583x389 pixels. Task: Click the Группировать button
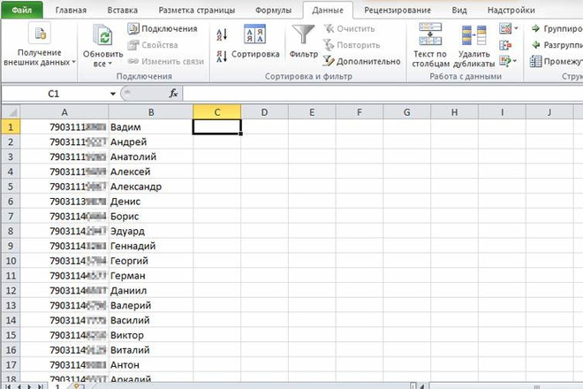[x=556, y=28]
